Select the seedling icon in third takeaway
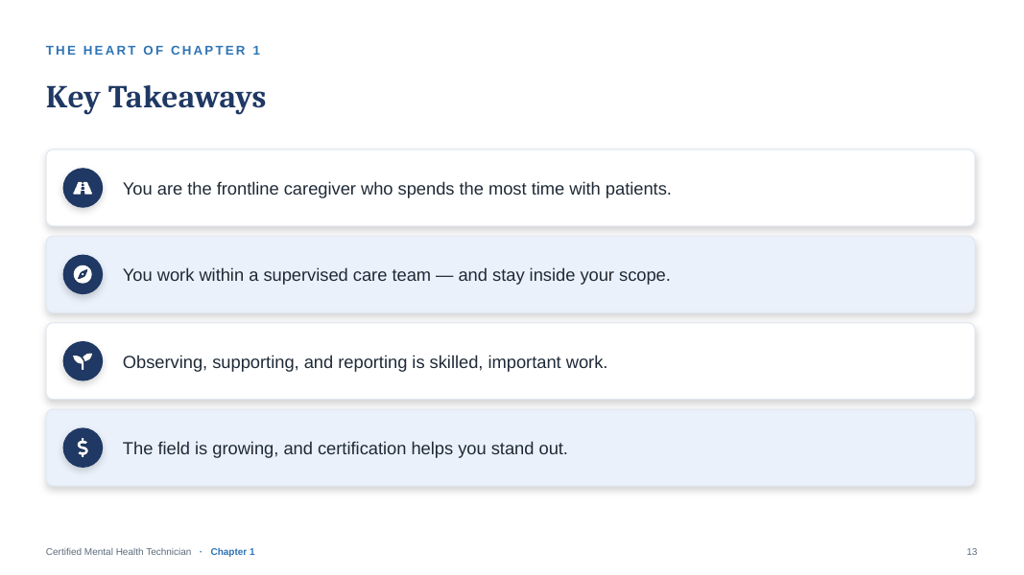The width and height of the screenshot is (1024, 575). pos(83,361)
